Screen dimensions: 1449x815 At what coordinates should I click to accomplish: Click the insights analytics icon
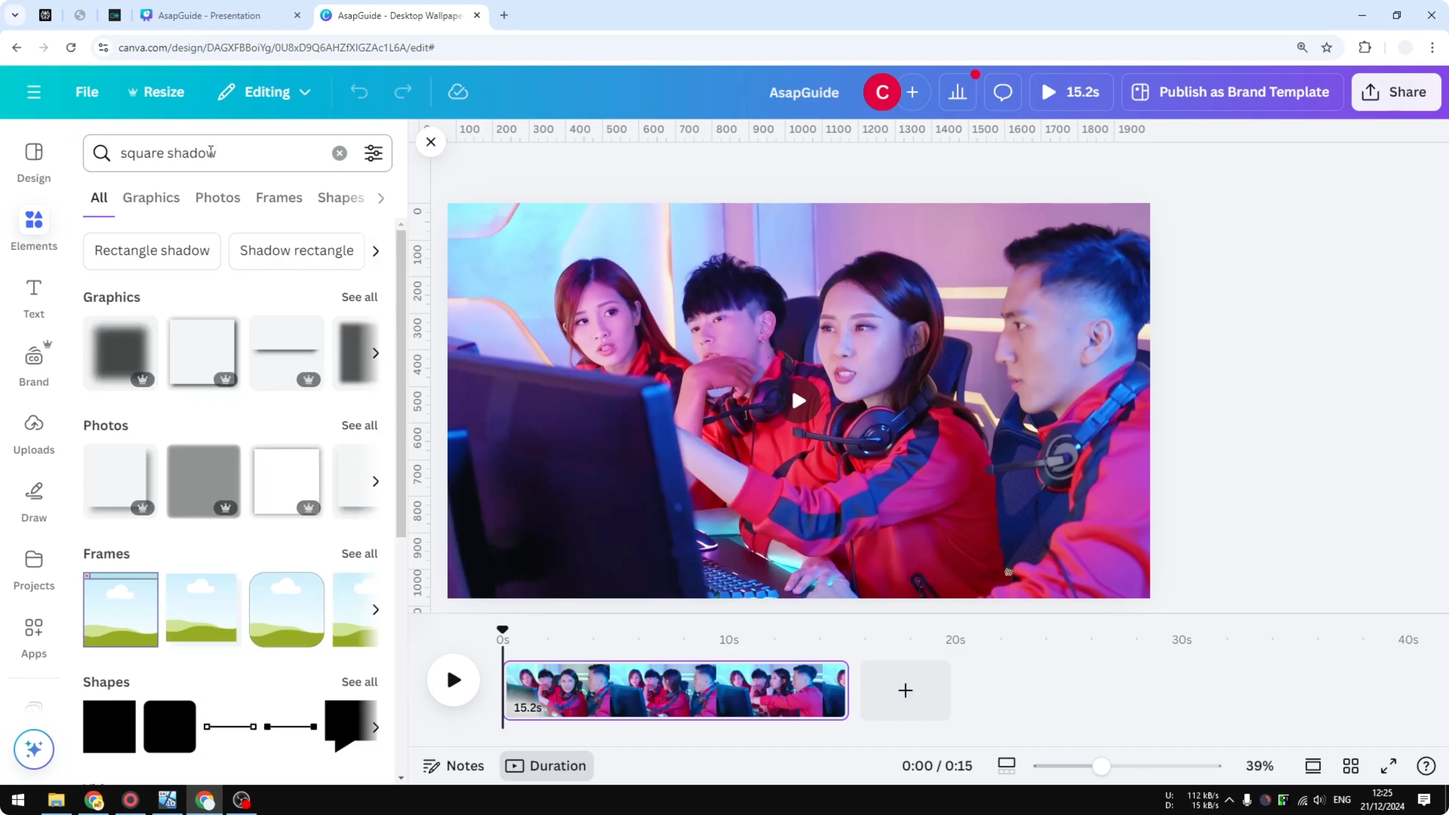click(958, 92)
